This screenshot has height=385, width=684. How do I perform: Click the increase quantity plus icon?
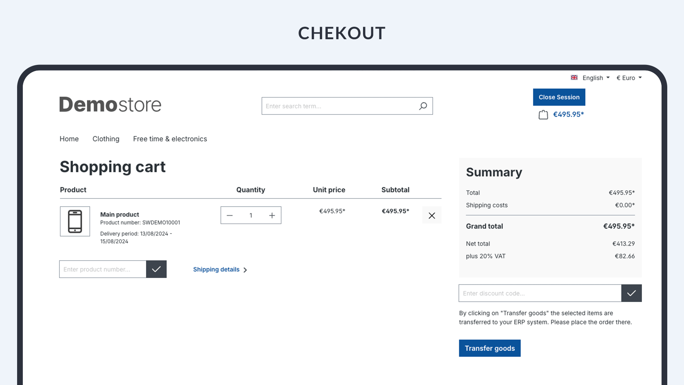coord(271,215)
